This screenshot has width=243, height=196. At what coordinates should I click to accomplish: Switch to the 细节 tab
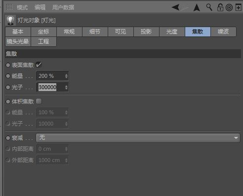pyautogui.click(x=95, y=32)
